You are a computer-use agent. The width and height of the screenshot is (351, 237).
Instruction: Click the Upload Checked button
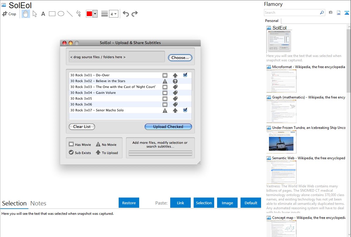[168, 127]
